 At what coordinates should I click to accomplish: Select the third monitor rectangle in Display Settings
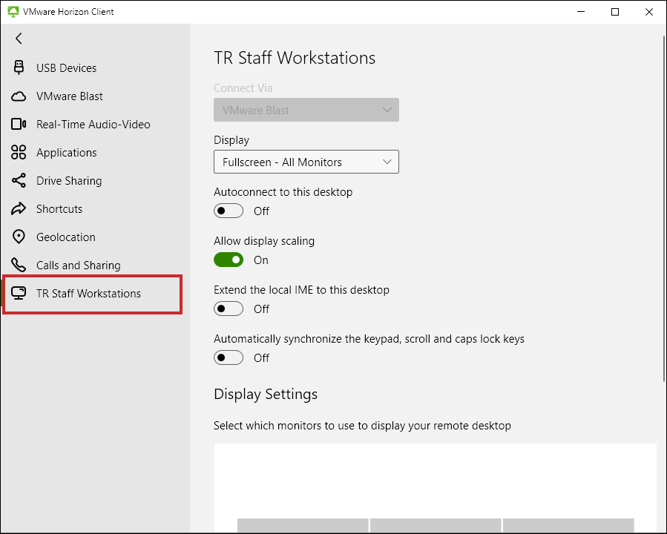(x=568, y=526)
